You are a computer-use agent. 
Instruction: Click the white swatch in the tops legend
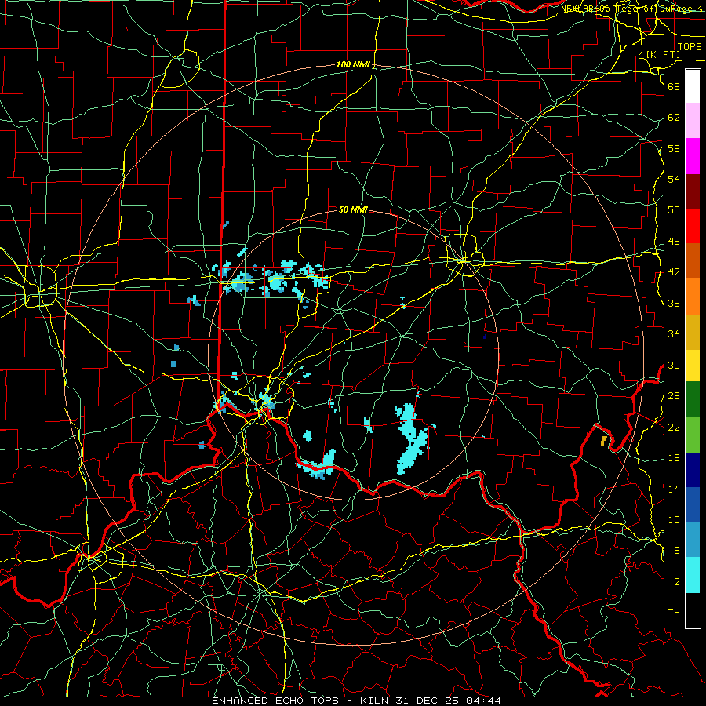pos(693,86)
